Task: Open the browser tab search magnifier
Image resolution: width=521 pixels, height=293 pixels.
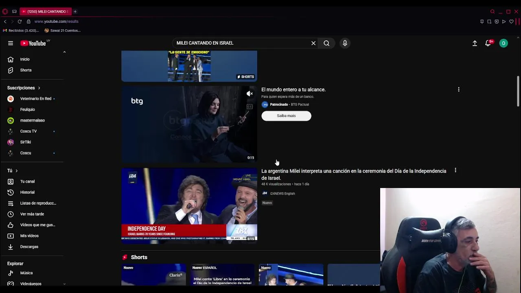Action: tap(493, 11)
